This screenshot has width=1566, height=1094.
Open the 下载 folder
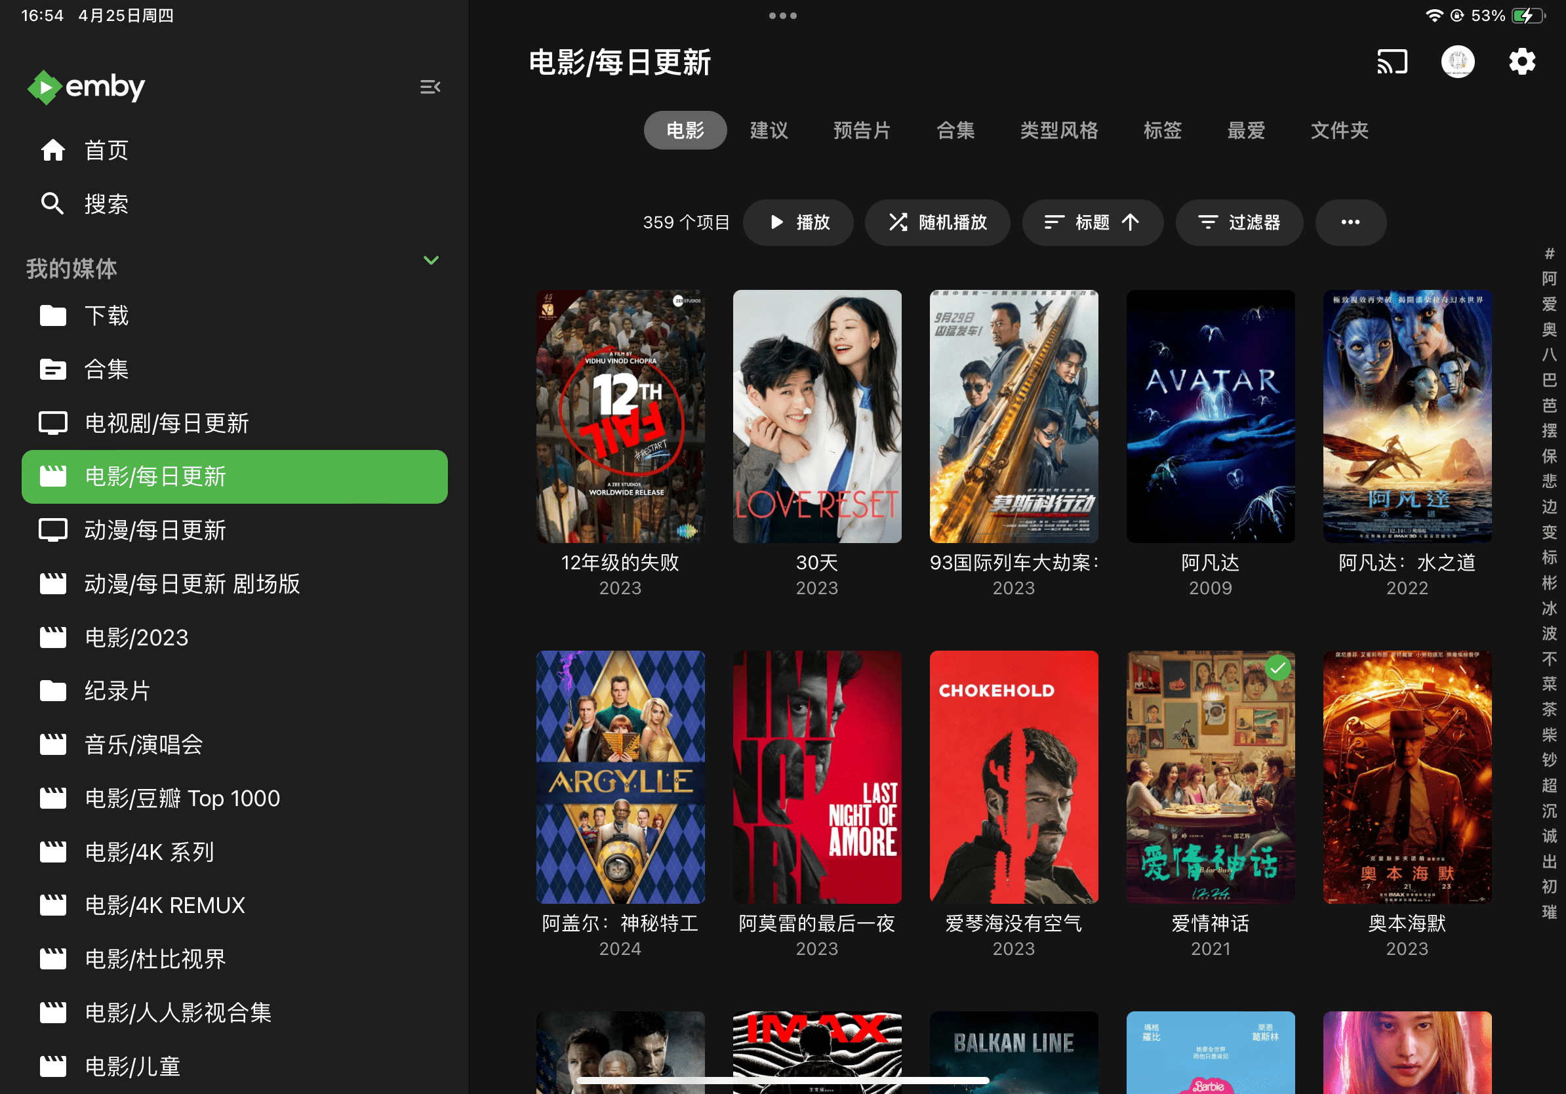point(235,315)
